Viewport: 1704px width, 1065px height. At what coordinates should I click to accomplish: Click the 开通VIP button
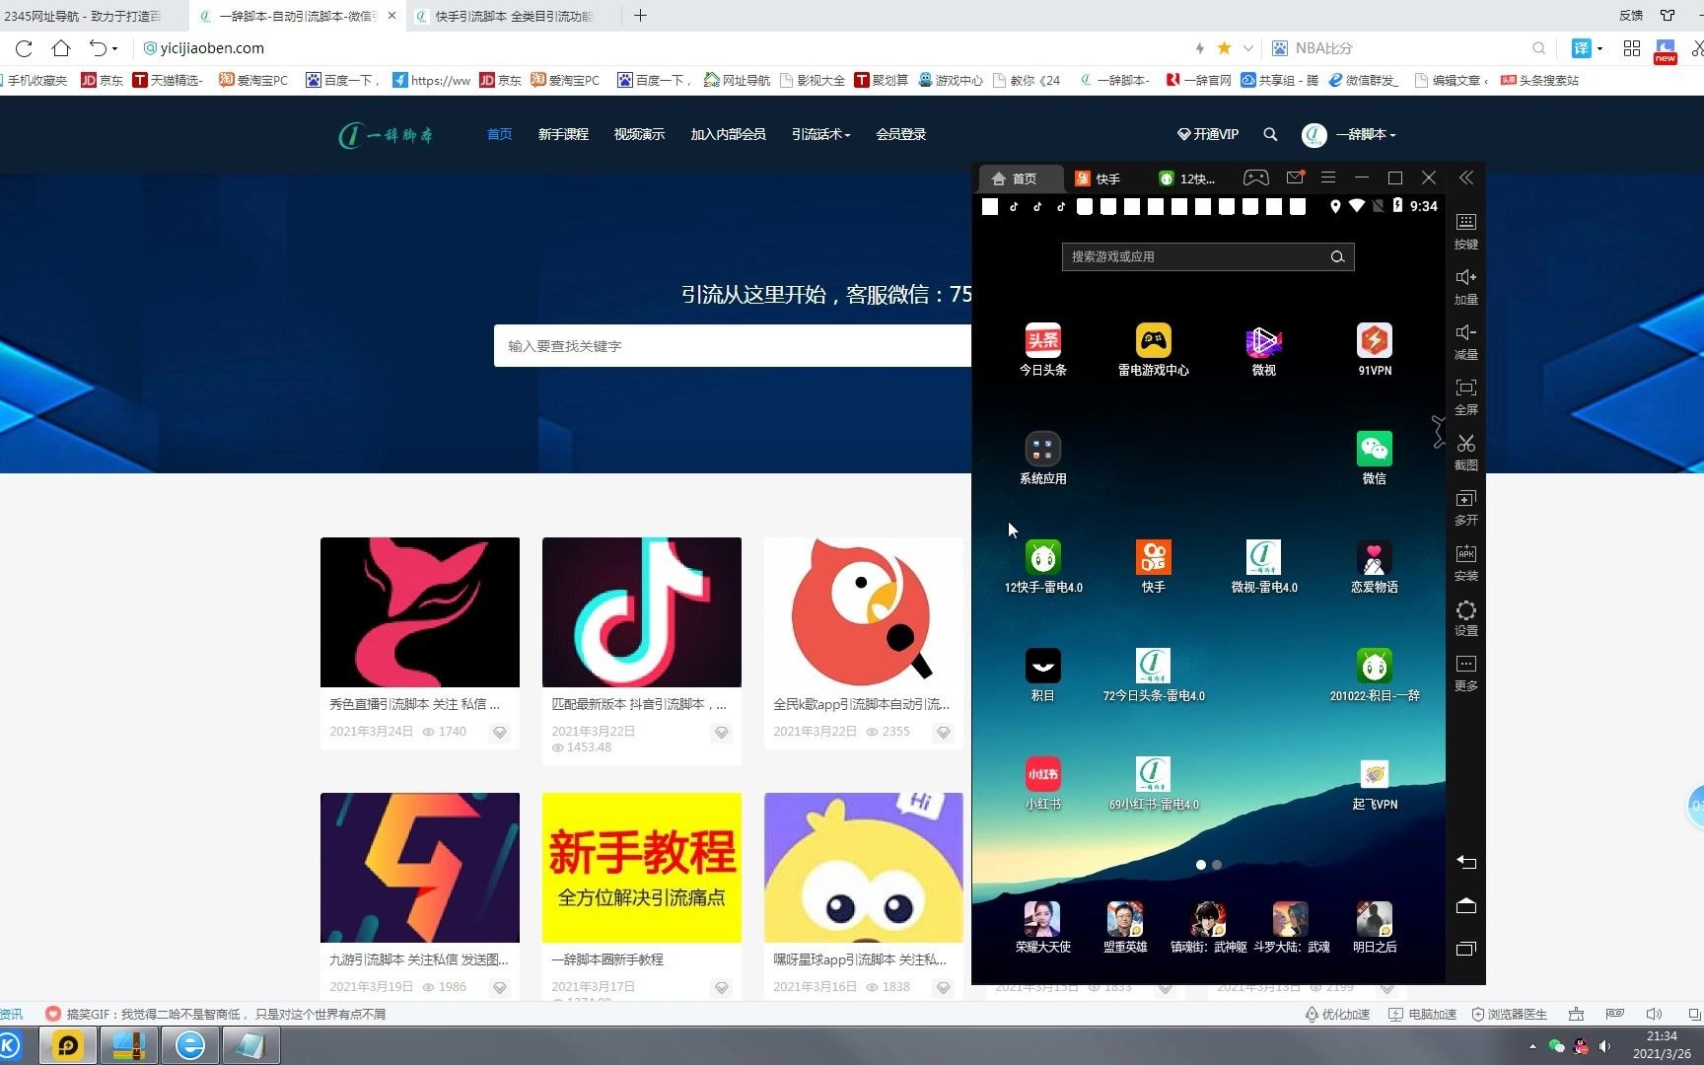coord(1208,134)
